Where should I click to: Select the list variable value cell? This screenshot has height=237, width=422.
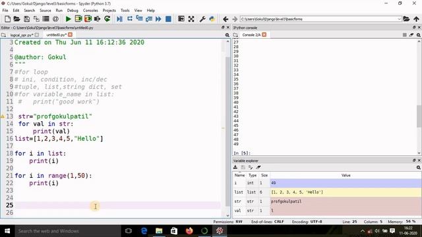346,192
